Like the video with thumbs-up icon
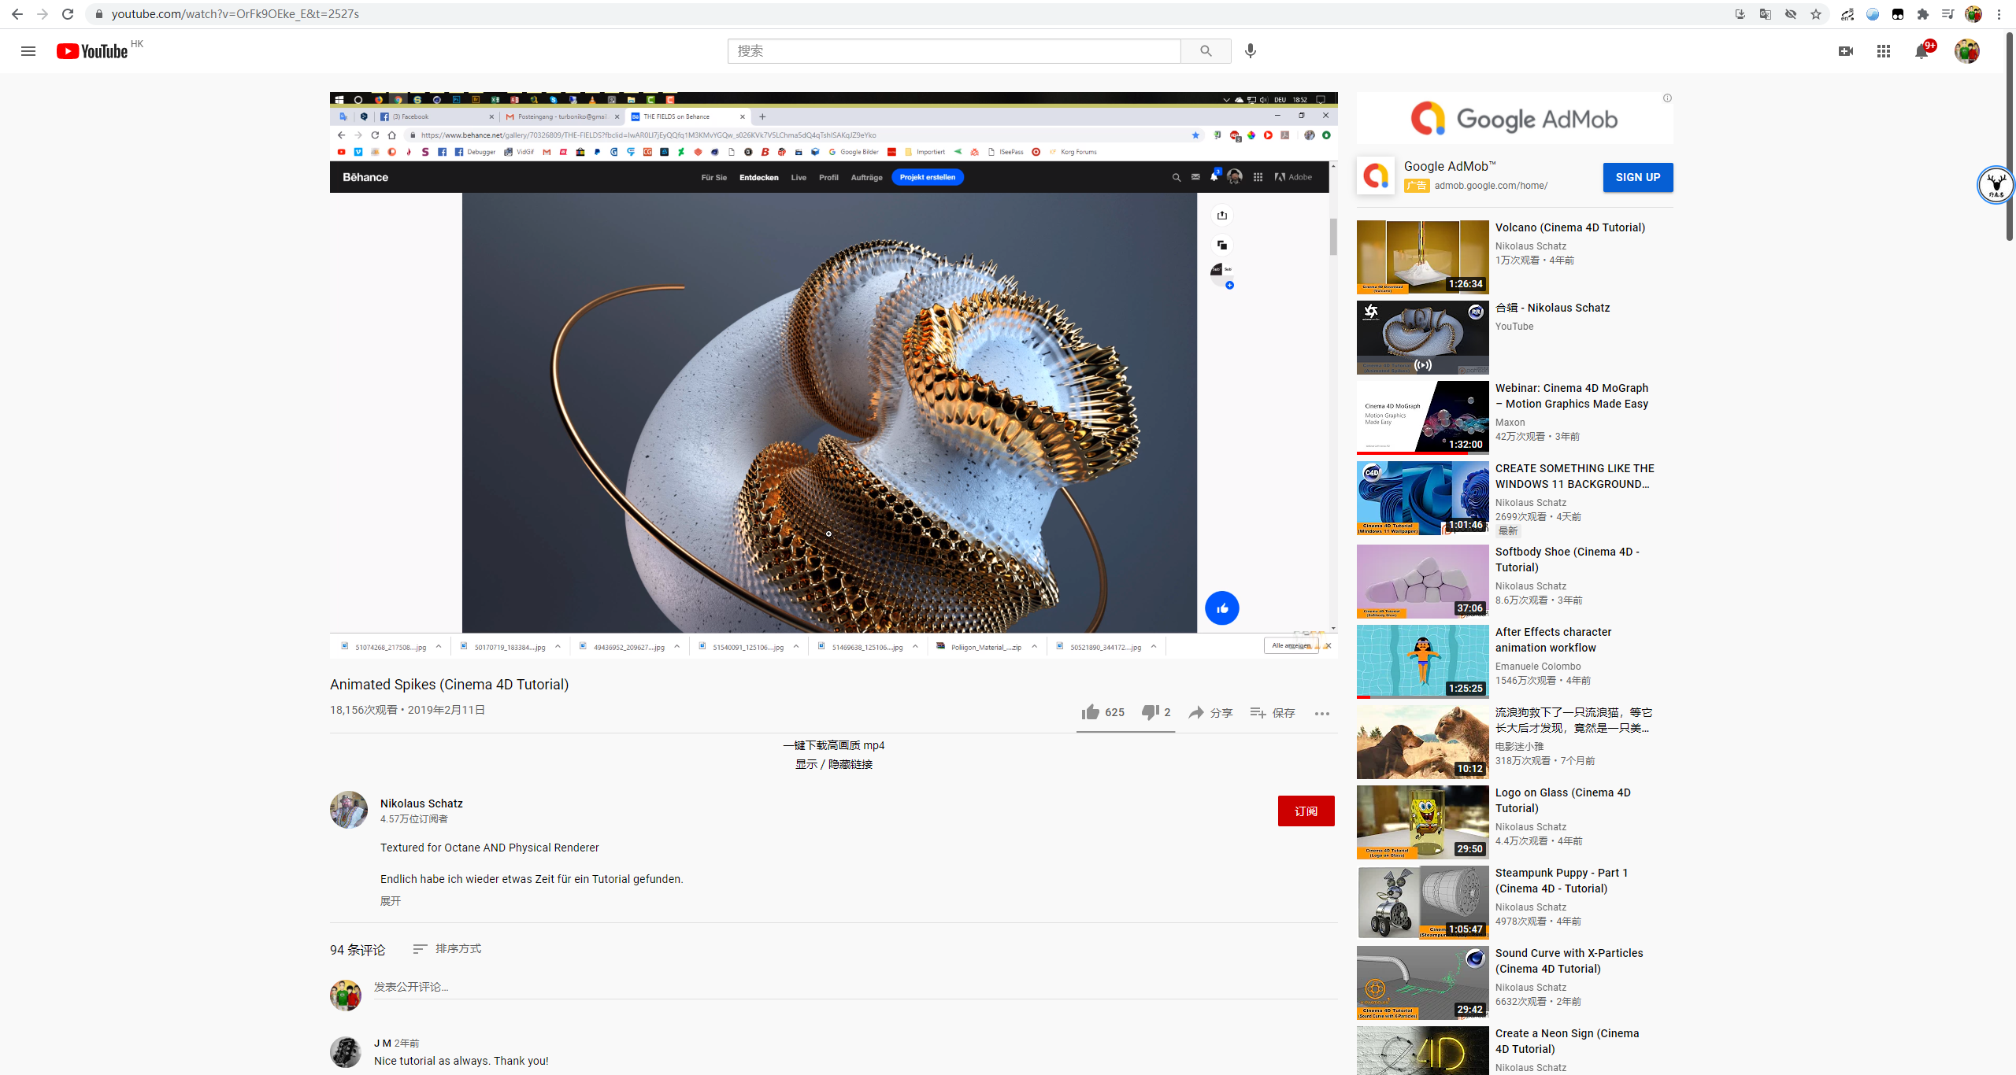 point(1091,712)
